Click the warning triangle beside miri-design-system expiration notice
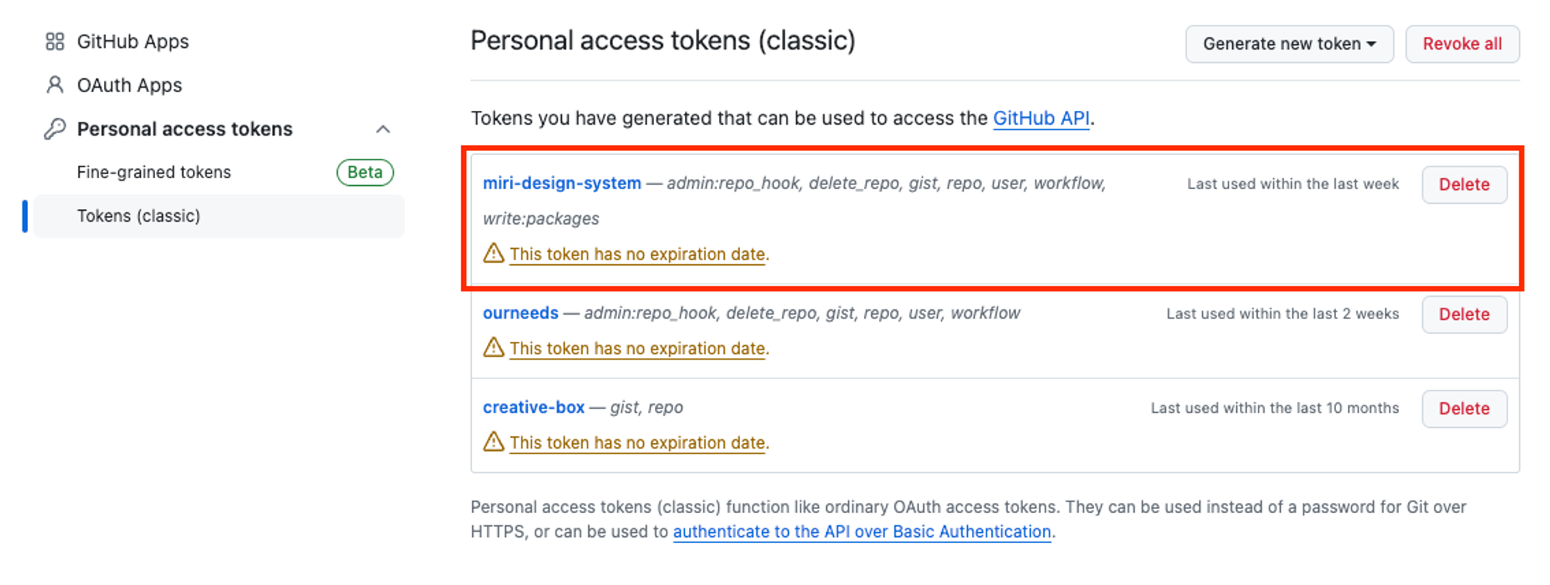The width and height of the screenshot is (1550, 585). (x=494, y=253)
